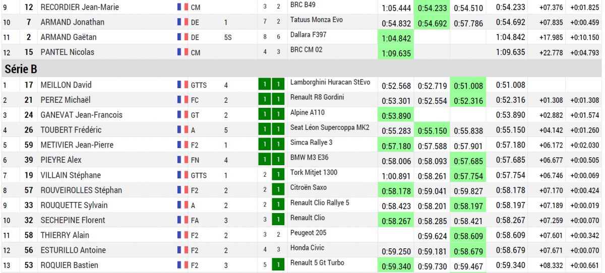Click the French flag beside ARMAND Jonathan
Viewport: 605px width, 273px height.
[x=183, y=22]
